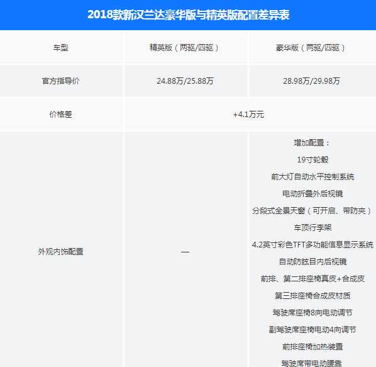The image size is (376, 367).
Task: Click 4.2英寸彩色TFT多功能信息显示系统 item
Action: [312, 245]
